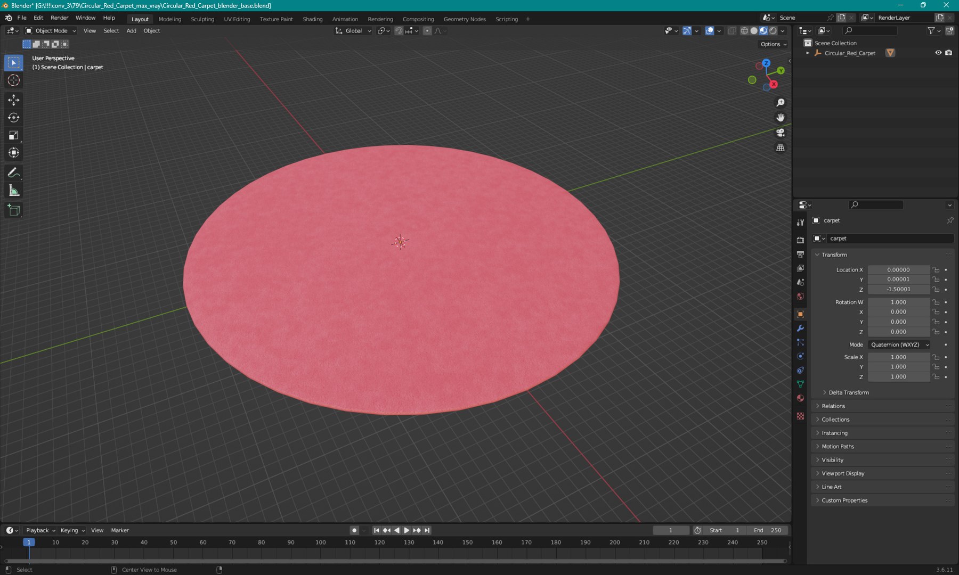Play animation forward button

pos(407,530)
